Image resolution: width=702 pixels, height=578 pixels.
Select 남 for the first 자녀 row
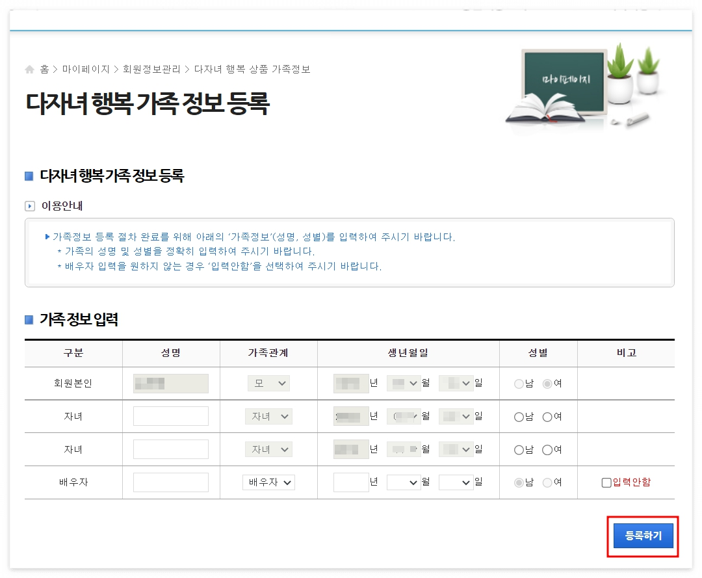tap(519, 417)
